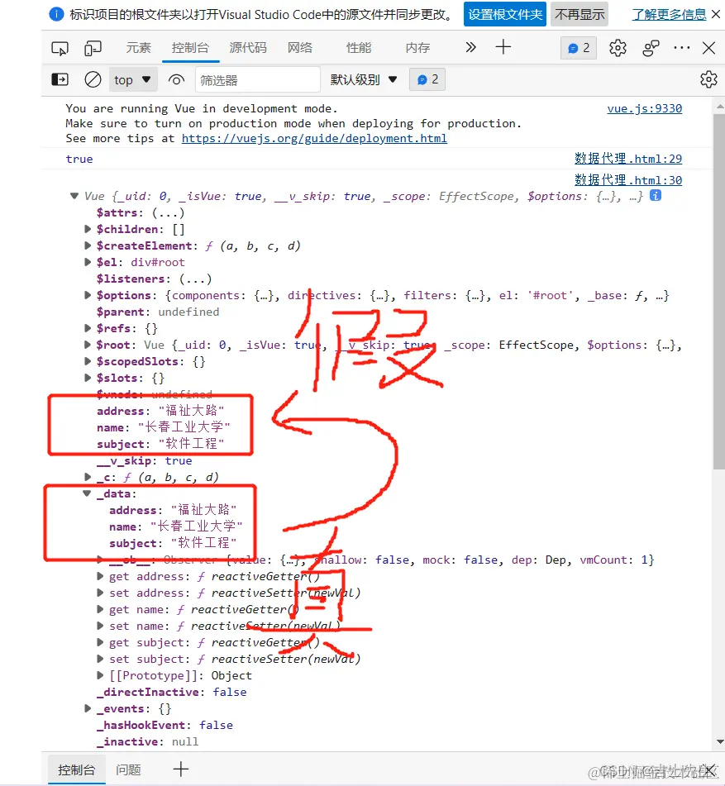
Task: Open the vuejs.org deployment guide link
Action: point(314,138)
